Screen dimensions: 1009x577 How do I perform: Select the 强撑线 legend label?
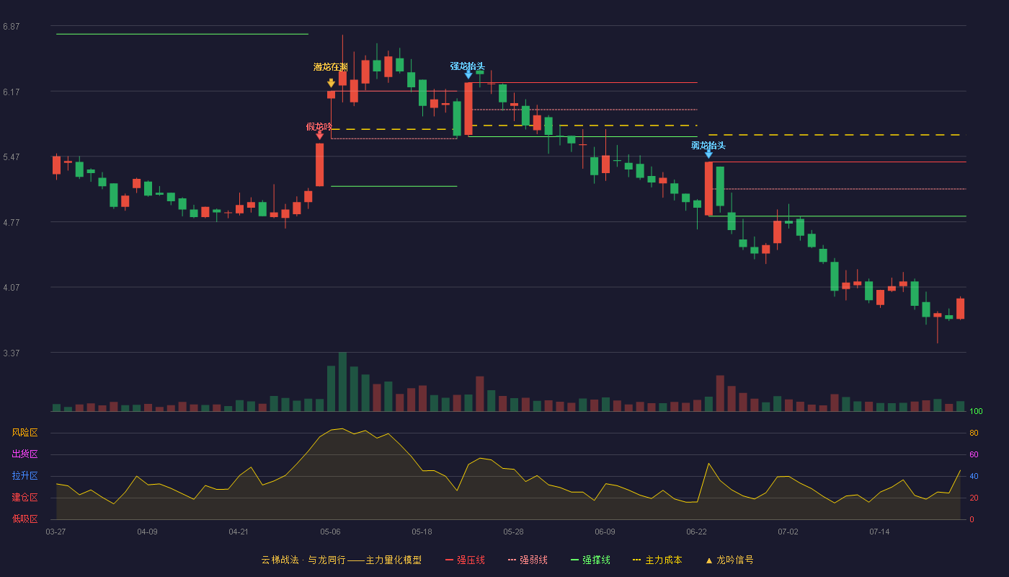coord(596,560)
